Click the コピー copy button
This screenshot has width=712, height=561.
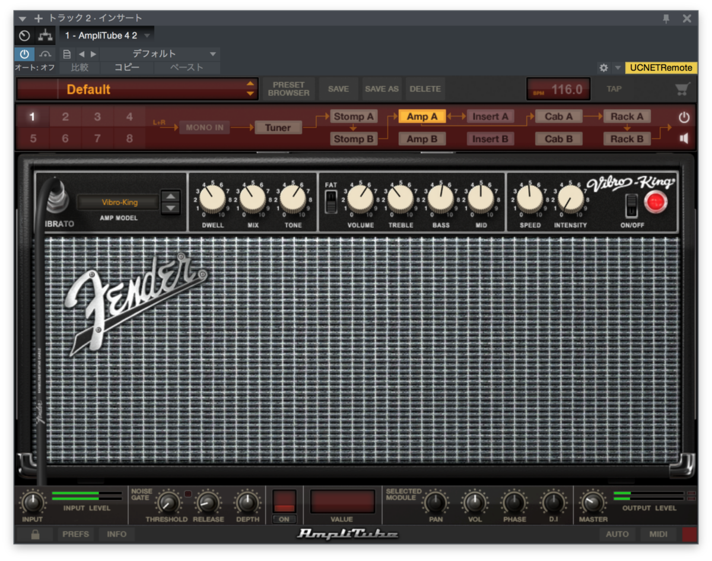coord(127,68)
